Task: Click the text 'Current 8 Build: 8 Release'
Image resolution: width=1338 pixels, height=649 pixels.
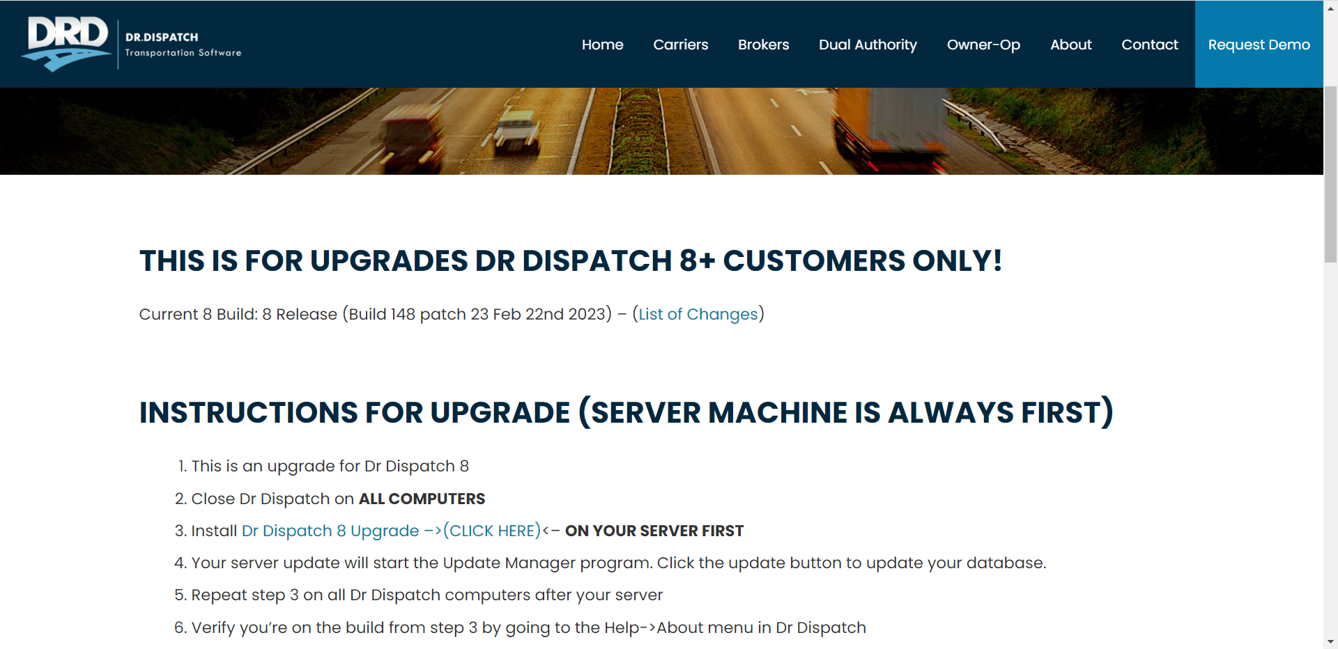Action: coord(238,314)
